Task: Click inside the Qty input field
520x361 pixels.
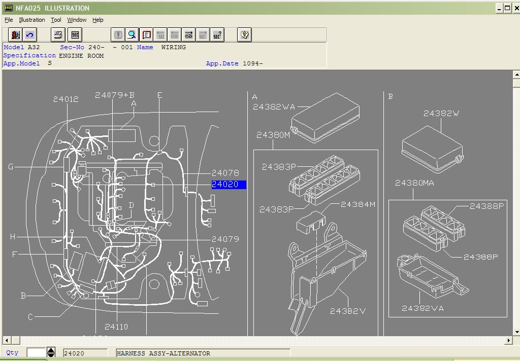Action: 36,352
